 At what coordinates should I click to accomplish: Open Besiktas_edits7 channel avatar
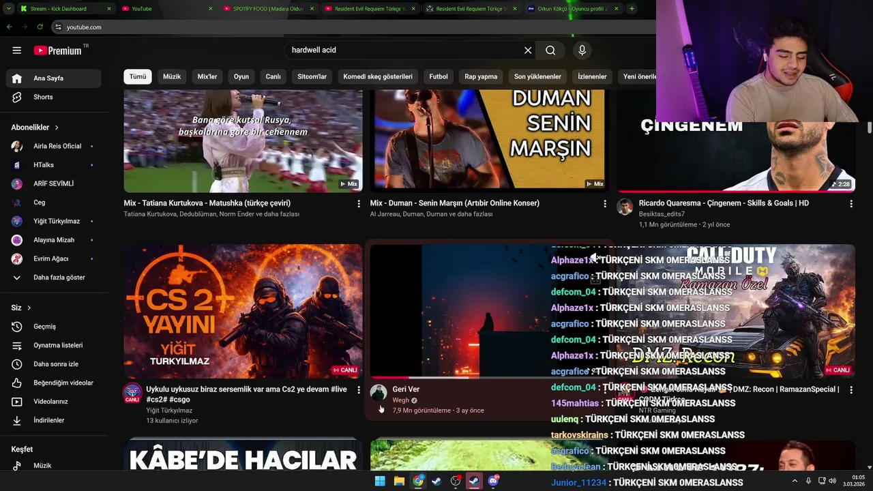(x=625, y=207)
